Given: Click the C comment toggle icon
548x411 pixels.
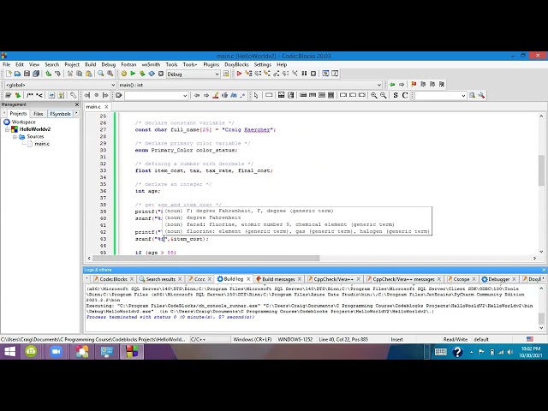Looking at the screenshot, I should point(405,95).
